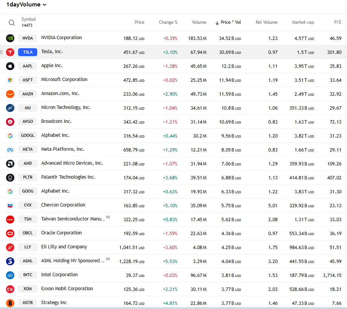Click the Exxon Mobil logo icon

[x=10, y=289]
